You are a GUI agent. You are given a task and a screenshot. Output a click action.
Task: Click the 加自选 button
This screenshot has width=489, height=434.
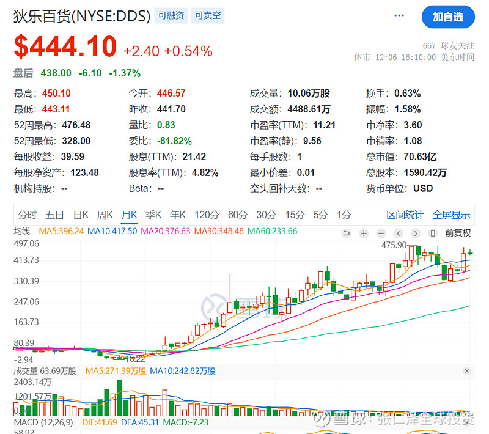(x=448, y=17)
